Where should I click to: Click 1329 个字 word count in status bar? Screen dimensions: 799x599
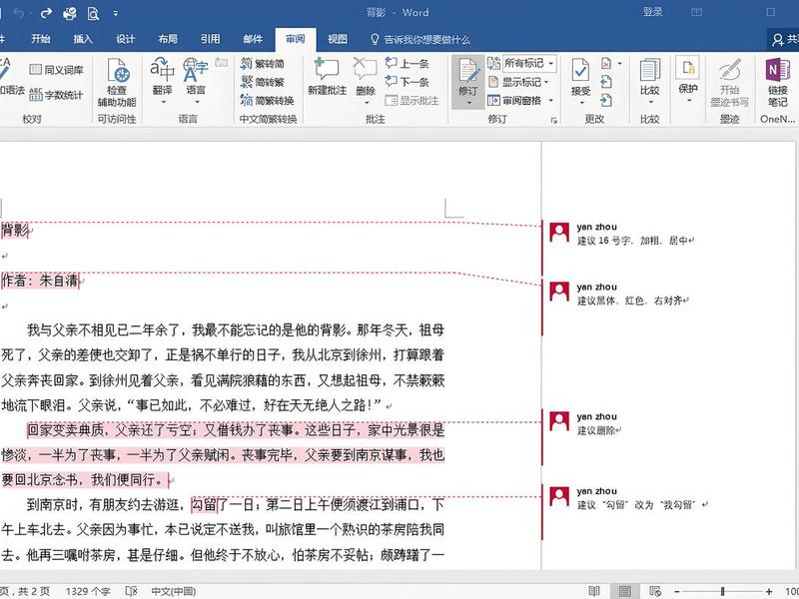point(88,591)
